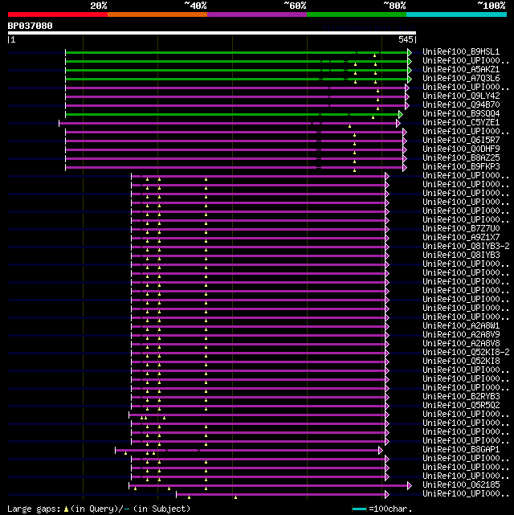Screen dimensions: 514x515
Task: Click the purple B8GAP1 alignment bar
Action: 247,450
